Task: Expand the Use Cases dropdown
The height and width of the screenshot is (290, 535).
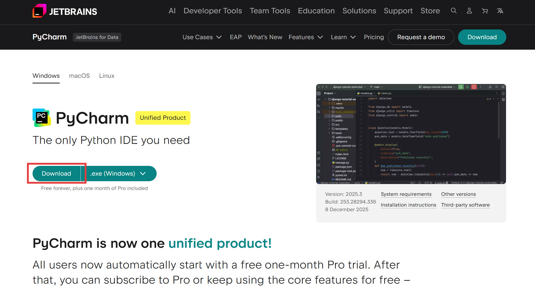Action: click(x=202, y=37)
